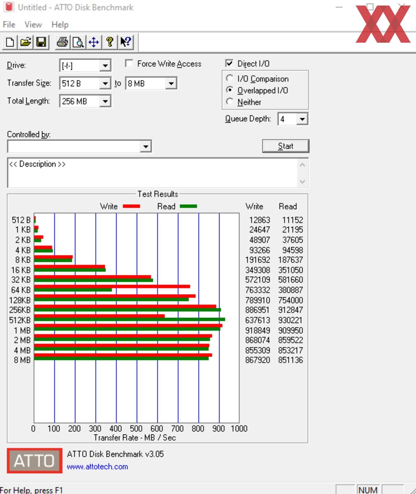Viewport: 416px width, 494px height.
Task: Click the write value 918849
Action: pyautogui.click(x=258, y=330)
